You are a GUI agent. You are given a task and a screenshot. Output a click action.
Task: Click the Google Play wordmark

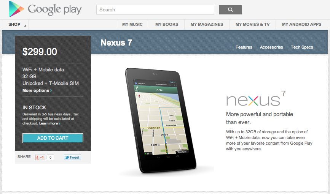[x=55, y=9]
